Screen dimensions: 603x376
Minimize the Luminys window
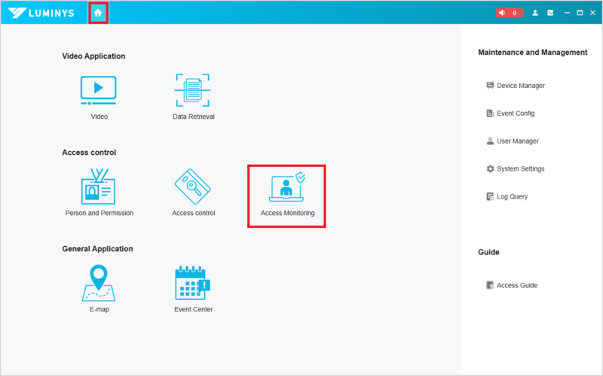[567, 13]
